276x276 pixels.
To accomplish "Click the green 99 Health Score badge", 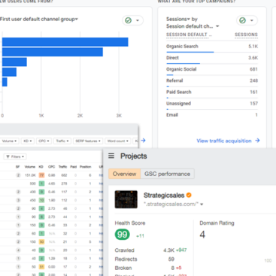I will click(122, 235).
